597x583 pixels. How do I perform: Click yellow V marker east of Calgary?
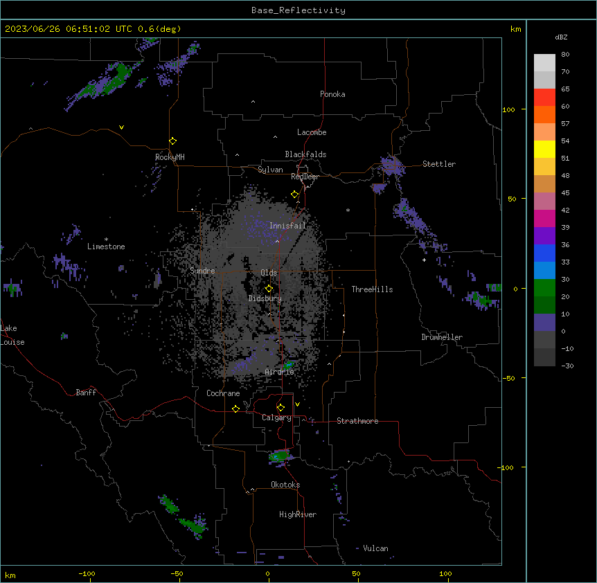[x=297, y=404]
